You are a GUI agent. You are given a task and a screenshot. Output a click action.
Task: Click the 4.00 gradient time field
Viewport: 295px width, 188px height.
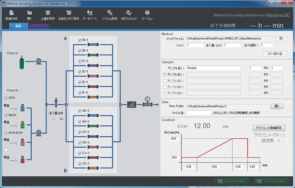click(253, 167)
